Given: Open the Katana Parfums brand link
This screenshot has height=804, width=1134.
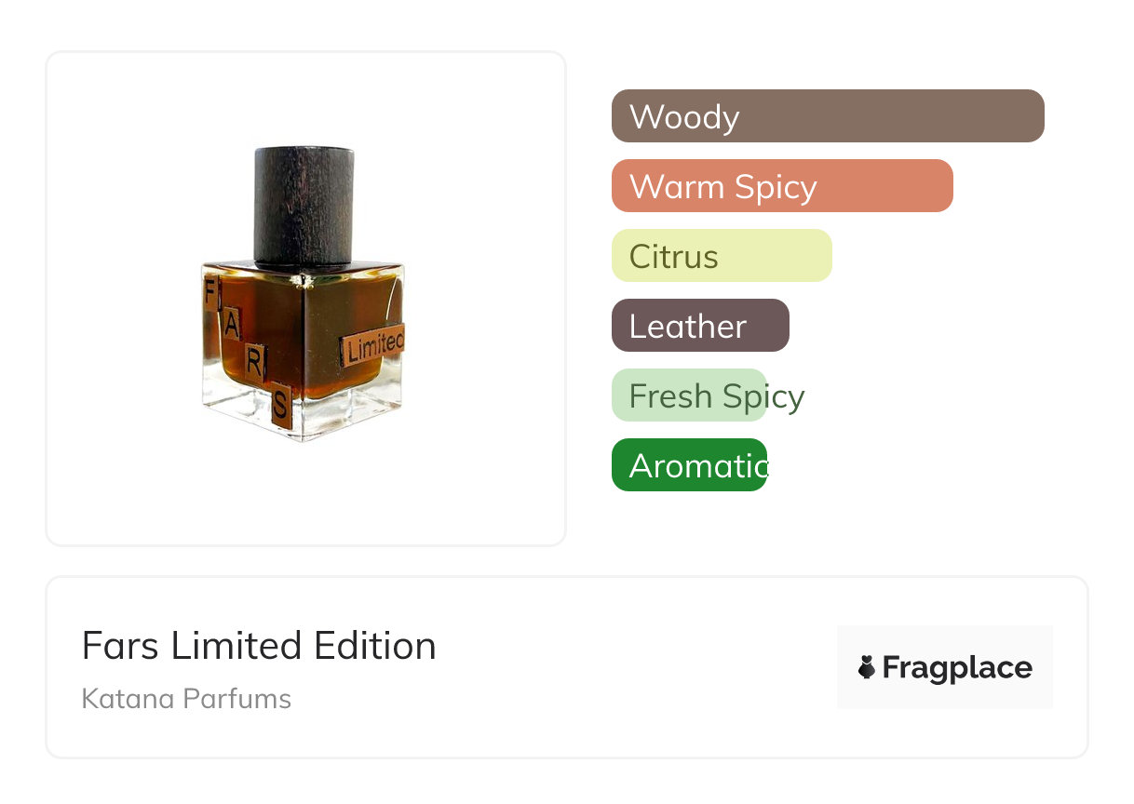Looking at the screenshot, I should (x=186, y=699).
